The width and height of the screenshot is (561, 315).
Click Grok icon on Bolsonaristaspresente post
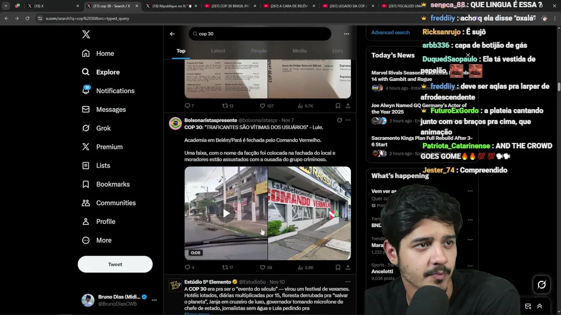tap(339, 120)
